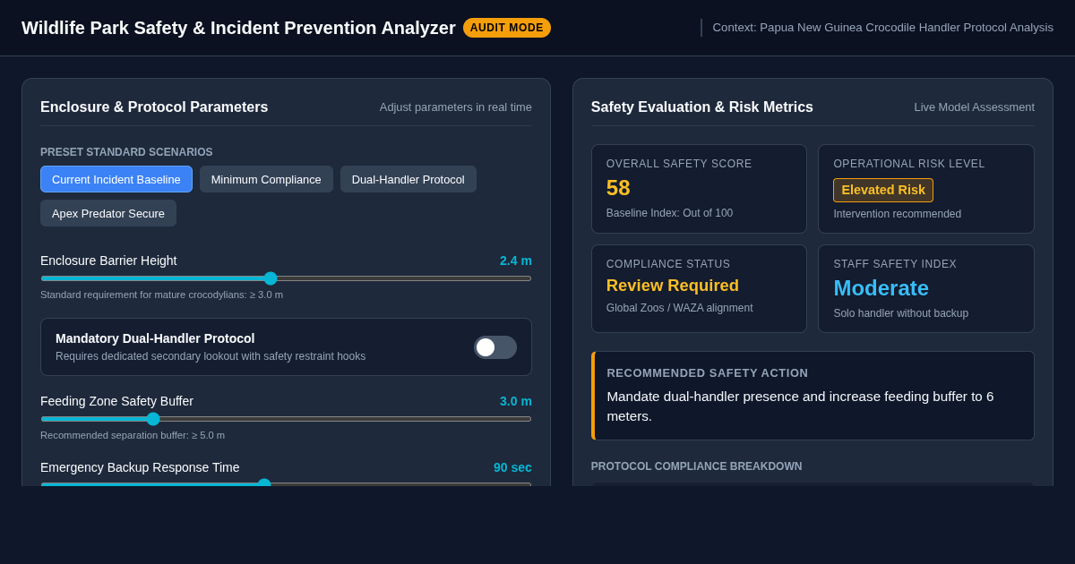1075x564 pixels.
Task: Apply the Minimum Compliance scenario
Action: [266, 179]
